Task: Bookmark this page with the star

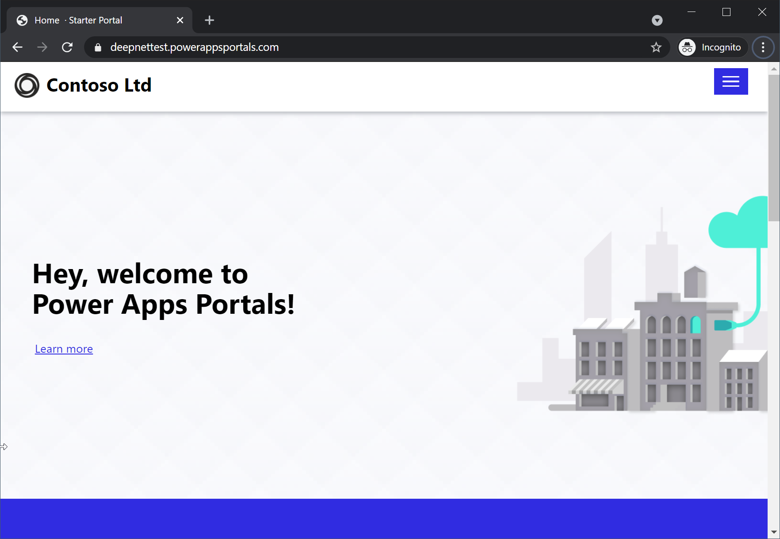Action: [656, 47]
